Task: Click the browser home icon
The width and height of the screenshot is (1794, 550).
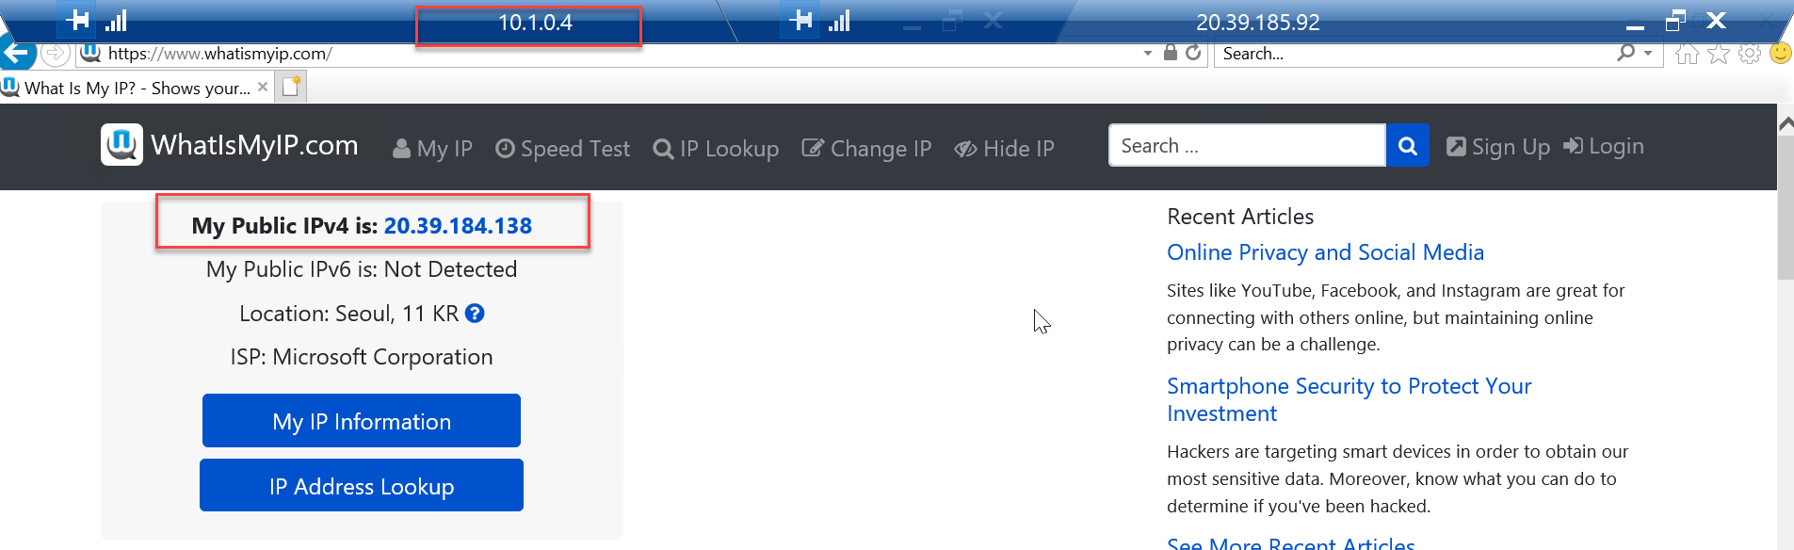Action: click(x=1687, y=54)
